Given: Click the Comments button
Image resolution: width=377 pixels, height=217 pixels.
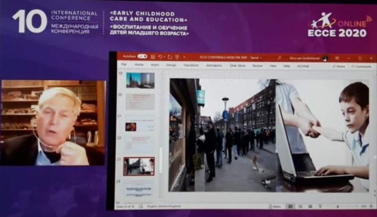Looking at the screenshot, I should click(361, 66).
